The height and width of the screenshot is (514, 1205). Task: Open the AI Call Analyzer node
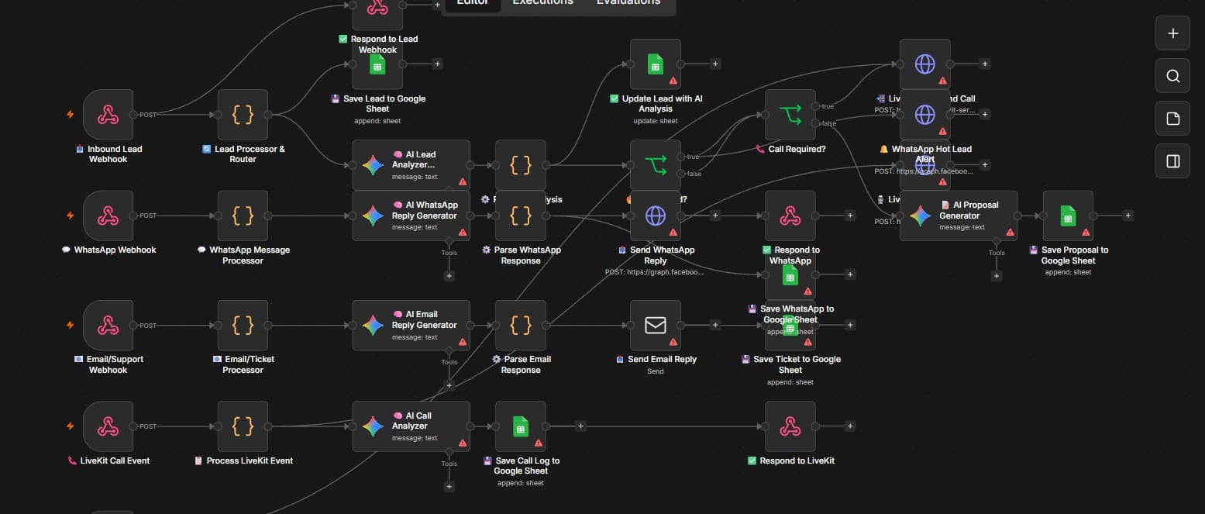pos(411,426)
